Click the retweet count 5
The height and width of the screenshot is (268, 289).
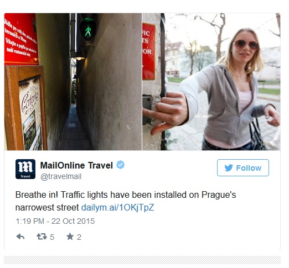[x=52, y=237]
